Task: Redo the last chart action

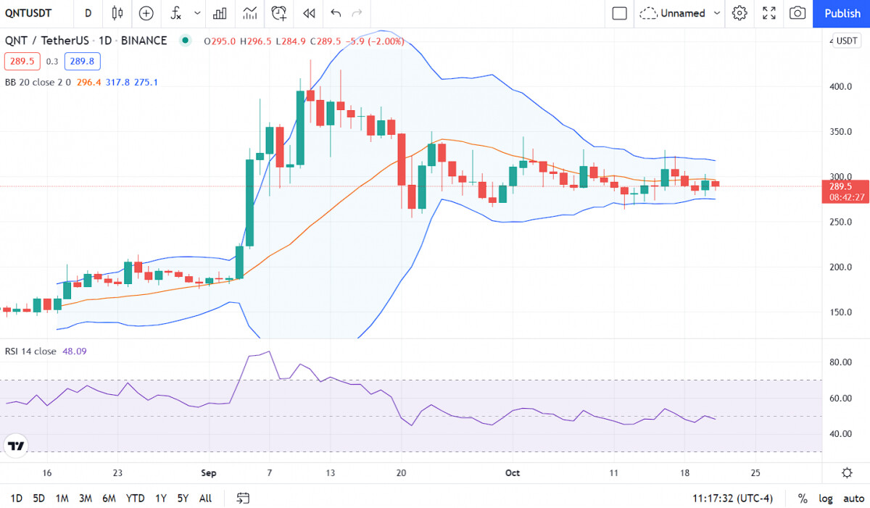Action: [x=357, y=13]
